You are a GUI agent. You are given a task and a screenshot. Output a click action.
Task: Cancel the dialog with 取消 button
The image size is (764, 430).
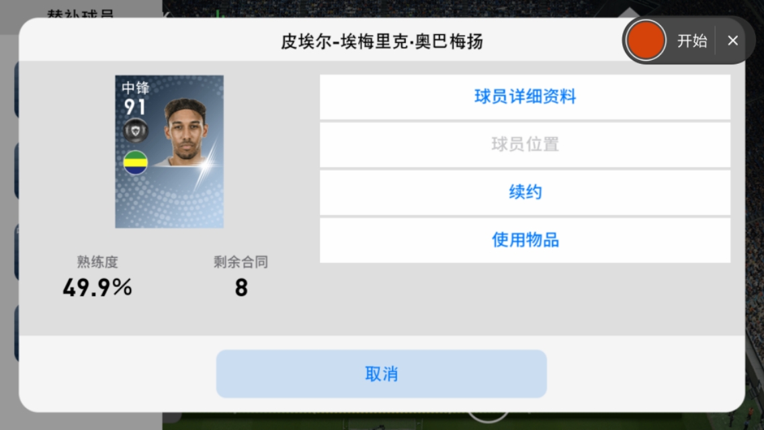(382, 374)
